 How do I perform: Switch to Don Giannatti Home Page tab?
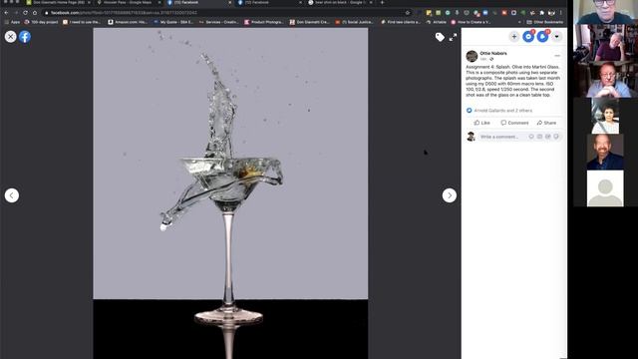(58, 2)
